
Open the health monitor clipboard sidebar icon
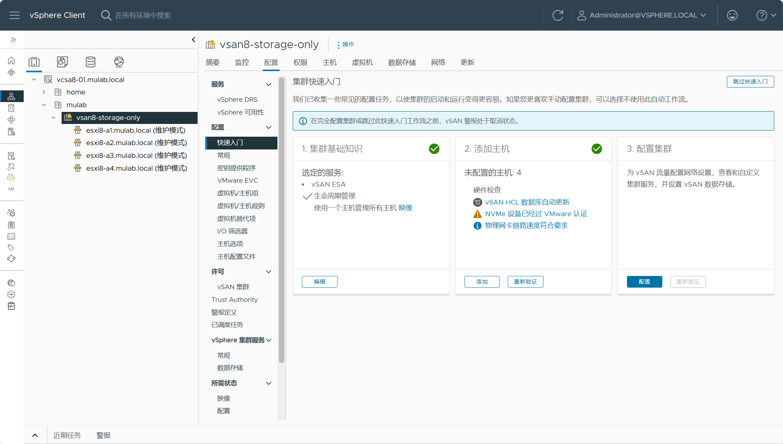pos(11,306)
